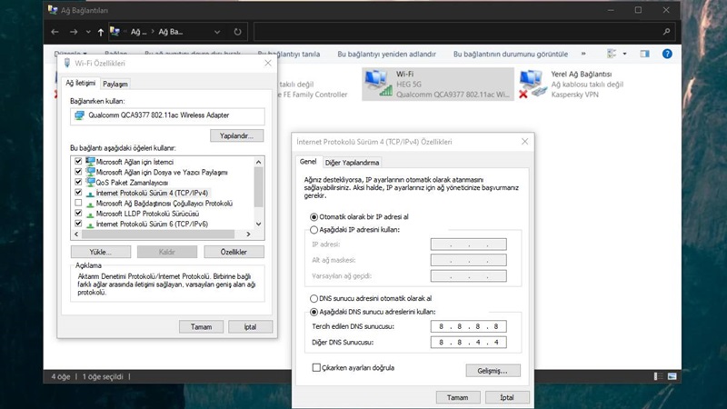This screenshot has width=727, height=409.
Task: Cancel TCP/IPv4 dialog with İptal
Action: tap(507, 397)
